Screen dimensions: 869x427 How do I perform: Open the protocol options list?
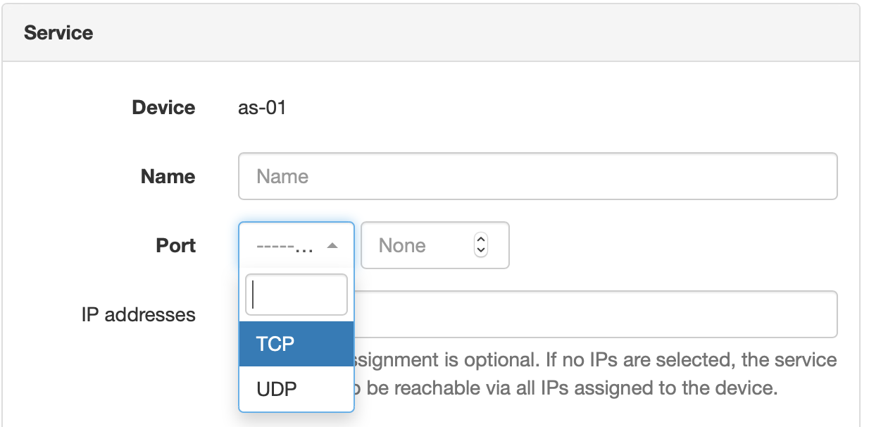(296, 245)
